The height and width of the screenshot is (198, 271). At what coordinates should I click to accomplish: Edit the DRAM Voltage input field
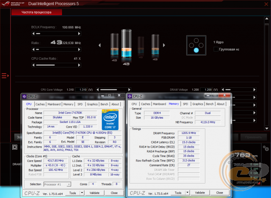click(x=207, y=89)
